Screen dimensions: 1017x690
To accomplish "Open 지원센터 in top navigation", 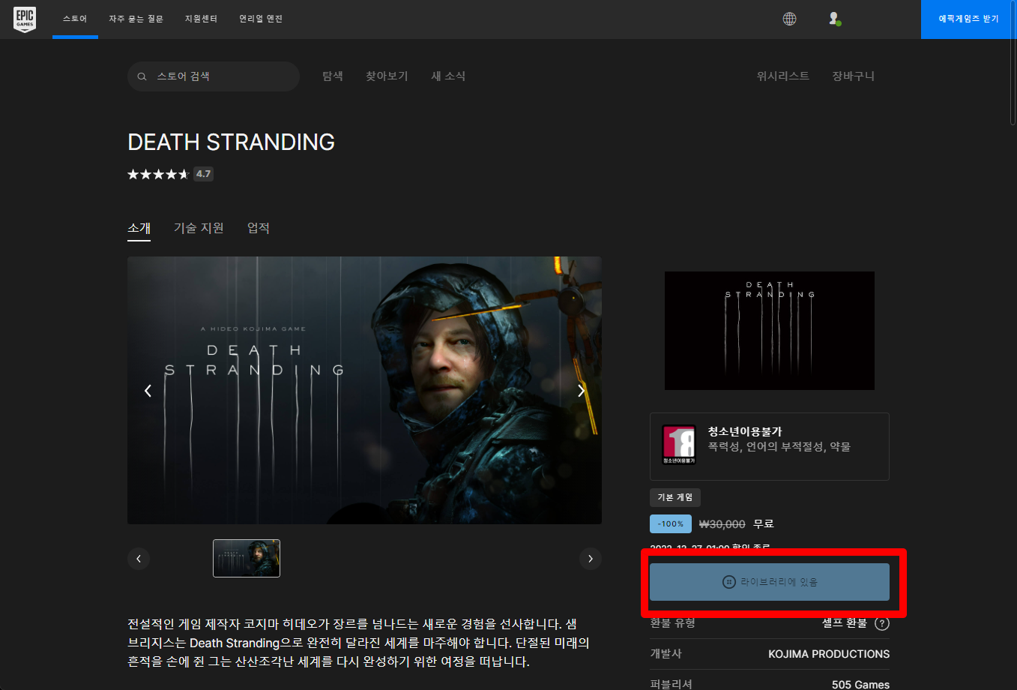I will click(x=201, y=19).
